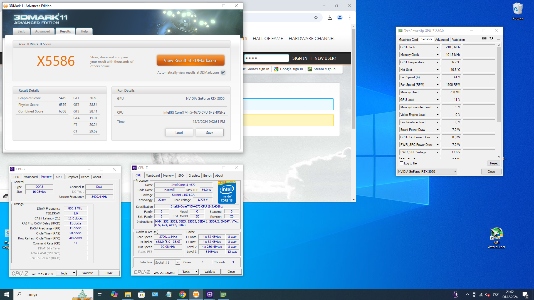Click SIGN IN link on website

pos(300,58)
